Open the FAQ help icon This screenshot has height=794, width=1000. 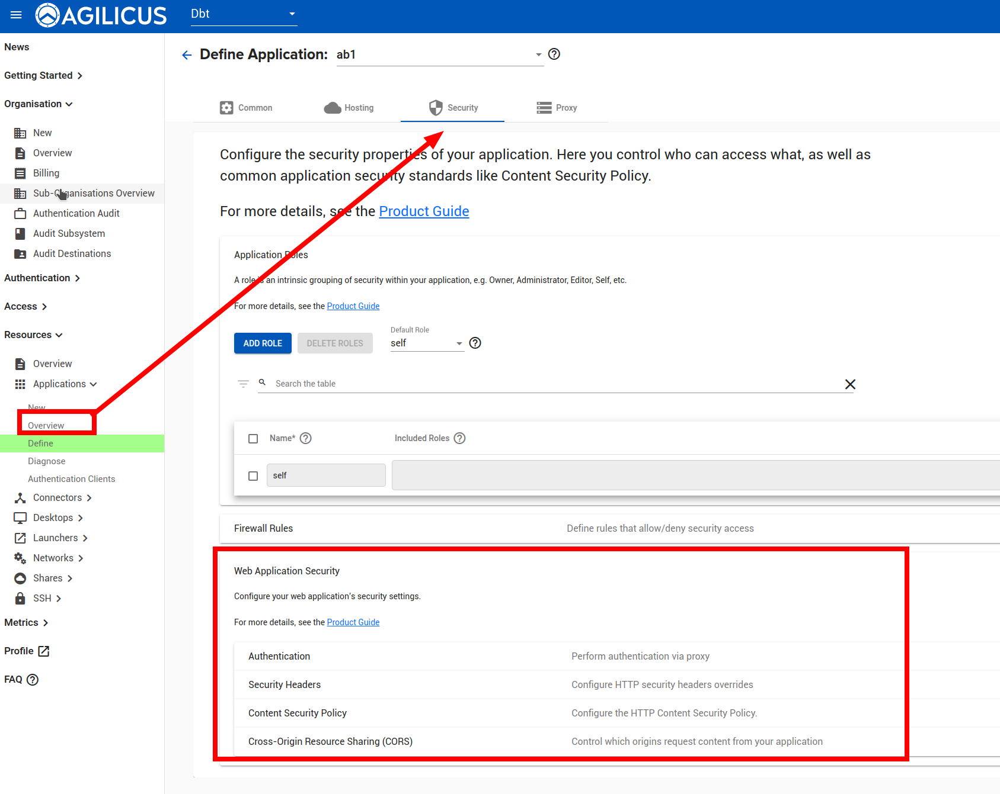(33, 680)
